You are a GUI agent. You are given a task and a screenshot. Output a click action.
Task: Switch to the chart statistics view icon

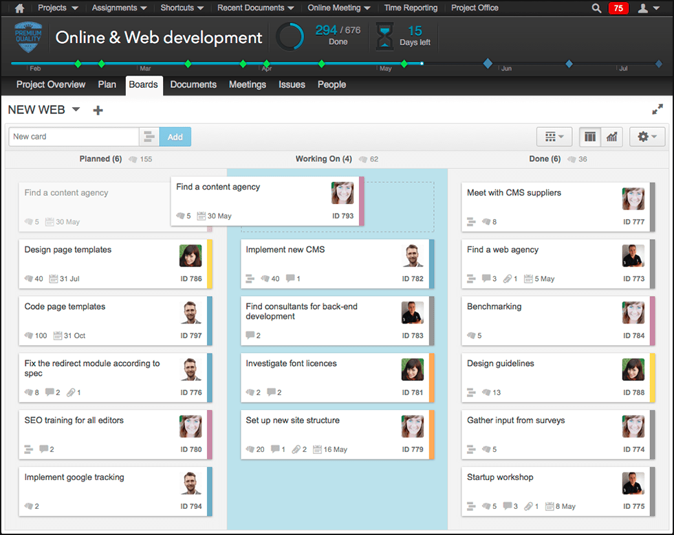(611, 137)
